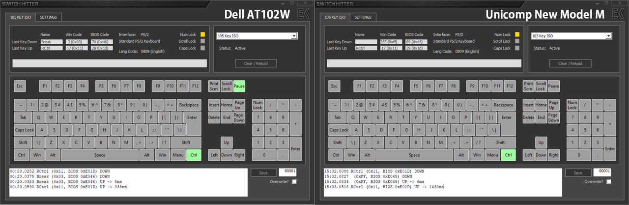Click Clear / Reload button in Dell AT102W window

coord(256,63)
